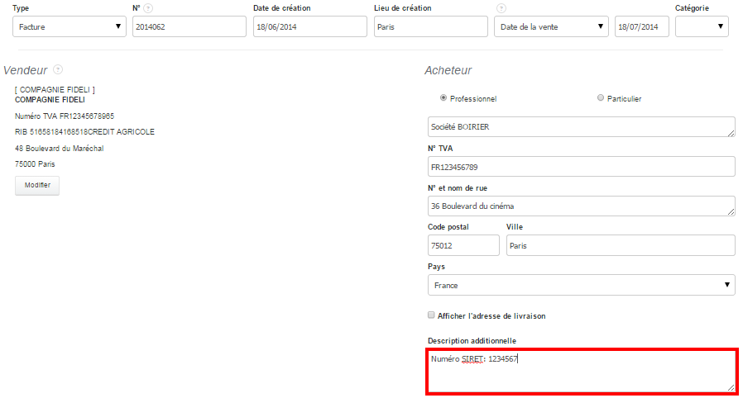Viewport: 743px width, 398px height.
Task: Focus the street field 36 Boulevard du cinéma
Action: click(x=582, y=206)
